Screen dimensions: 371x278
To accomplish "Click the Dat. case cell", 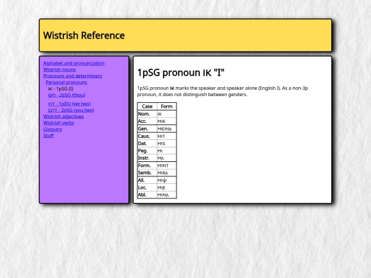I will [x=147, y=143].
